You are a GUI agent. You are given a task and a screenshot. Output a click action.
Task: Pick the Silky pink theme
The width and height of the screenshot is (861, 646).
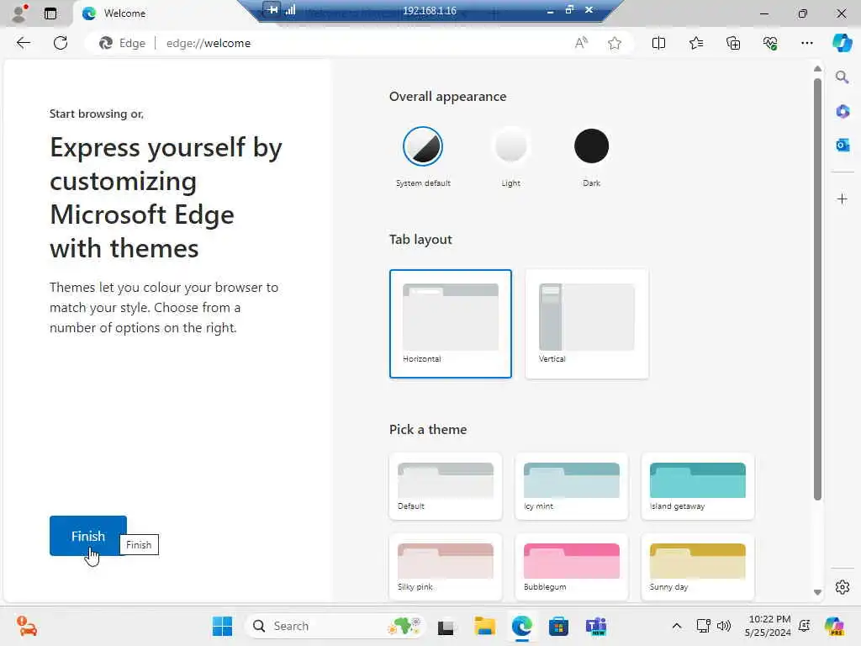pos(446,567)
